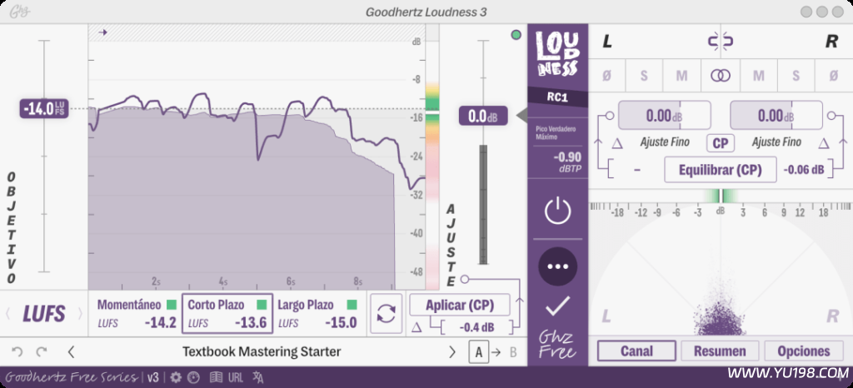Click the Goodhertz Free Series text

(71, 377)
